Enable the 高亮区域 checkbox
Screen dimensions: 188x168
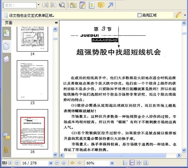[139, 15]
